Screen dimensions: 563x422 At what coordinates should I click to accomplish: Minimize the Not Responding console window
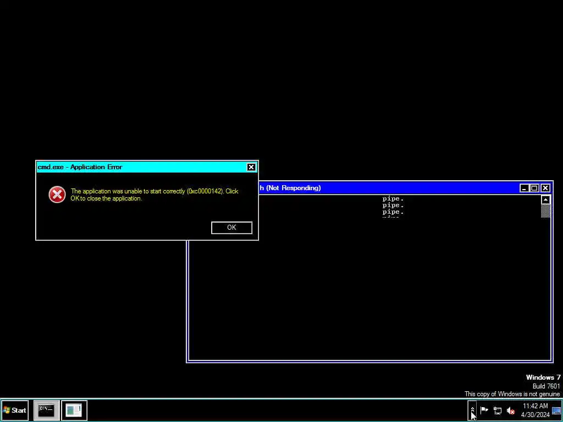524,188
